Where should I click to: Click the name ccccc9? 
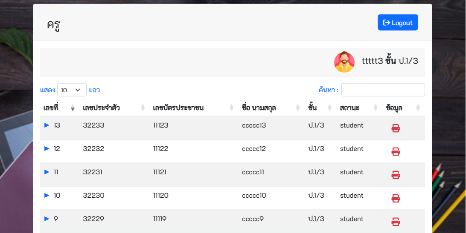pos(253,219)
